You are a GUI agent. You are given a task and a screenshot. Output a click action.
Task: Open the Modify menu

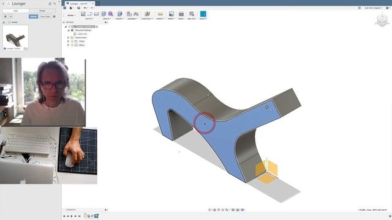tap(119, 19)
